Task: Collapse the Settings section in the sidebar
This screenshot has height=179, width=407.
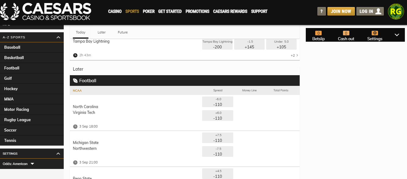Action: [x=58, y=153]
